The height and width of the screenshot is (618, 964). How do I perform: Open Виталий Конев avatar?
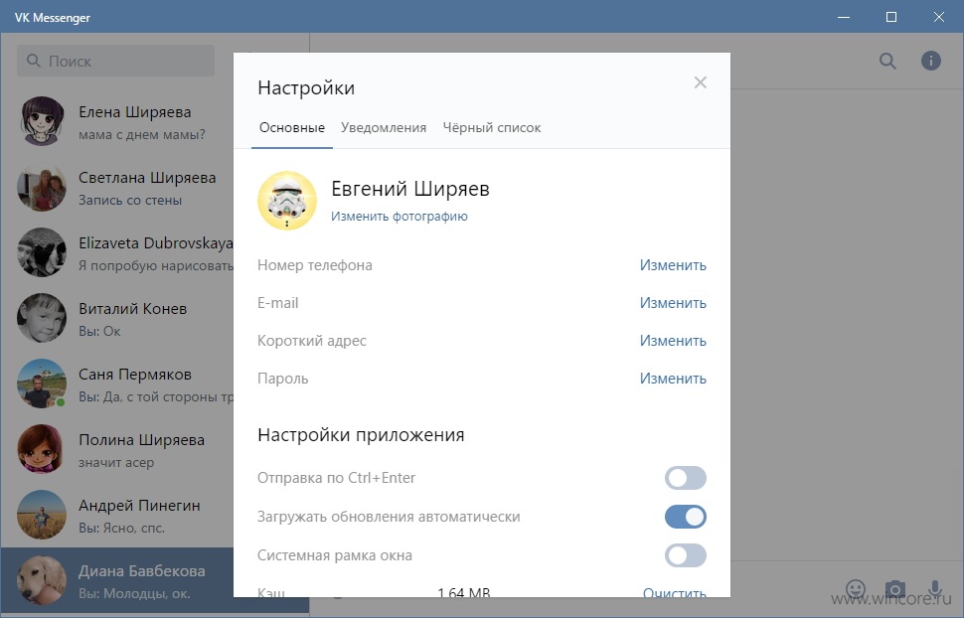(x=42, y=318)
